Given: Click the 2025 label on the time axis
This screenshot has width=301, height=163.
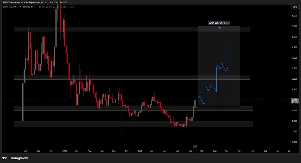Looking at the screenshot, I should point(65,151).
